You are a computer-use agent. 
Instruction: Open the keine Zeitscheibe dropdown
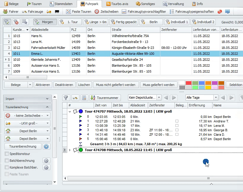click(27, 116)
